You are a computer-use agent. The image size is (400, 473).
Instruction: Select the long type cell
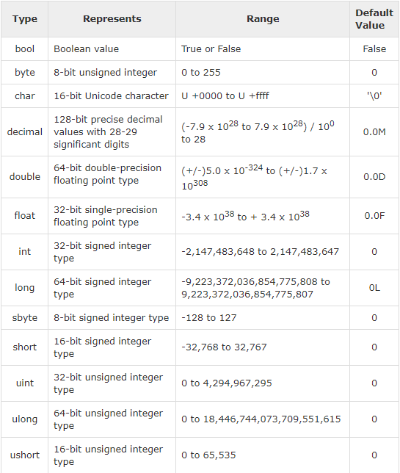[x=24, y=288]
